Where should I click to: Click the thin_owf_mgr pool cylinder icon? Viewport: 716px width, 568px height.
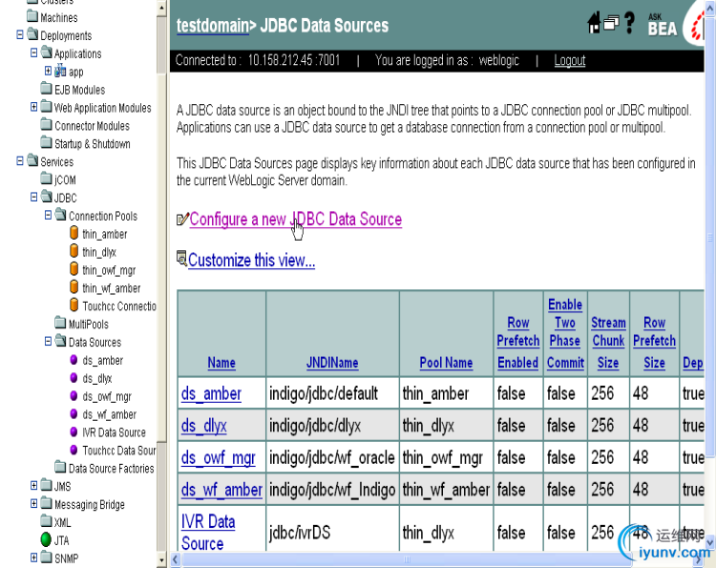74,269
